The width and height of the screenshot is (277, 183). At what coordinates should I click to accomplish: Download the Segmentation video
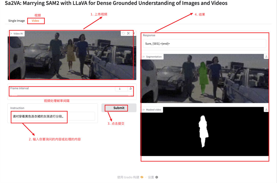click(266, 56)
